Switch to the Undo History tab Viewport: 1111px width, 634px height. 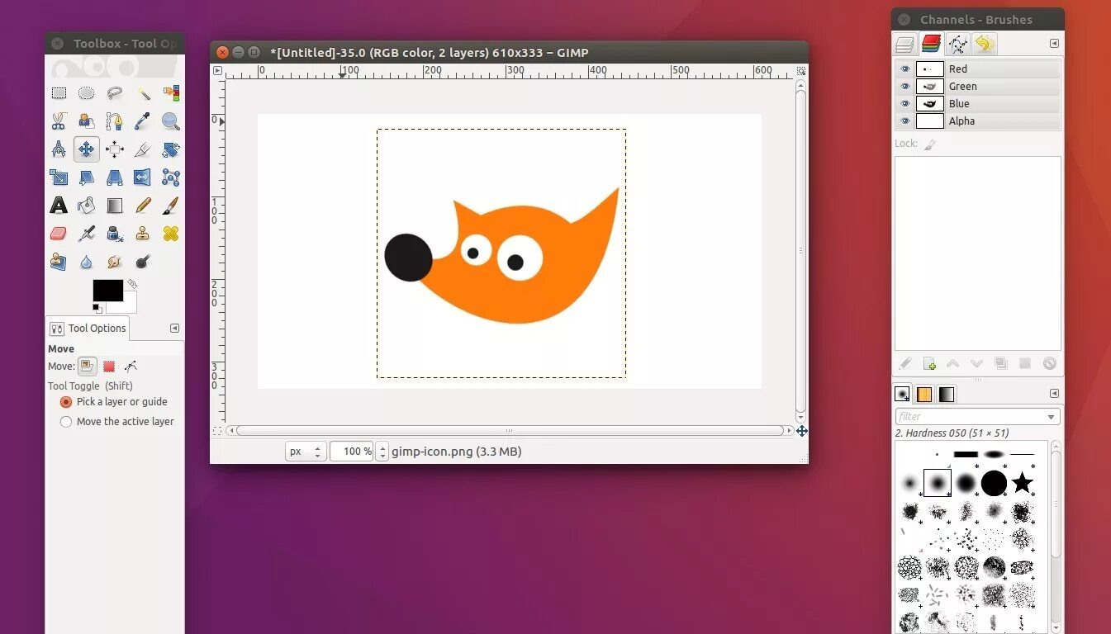point(984,44)
